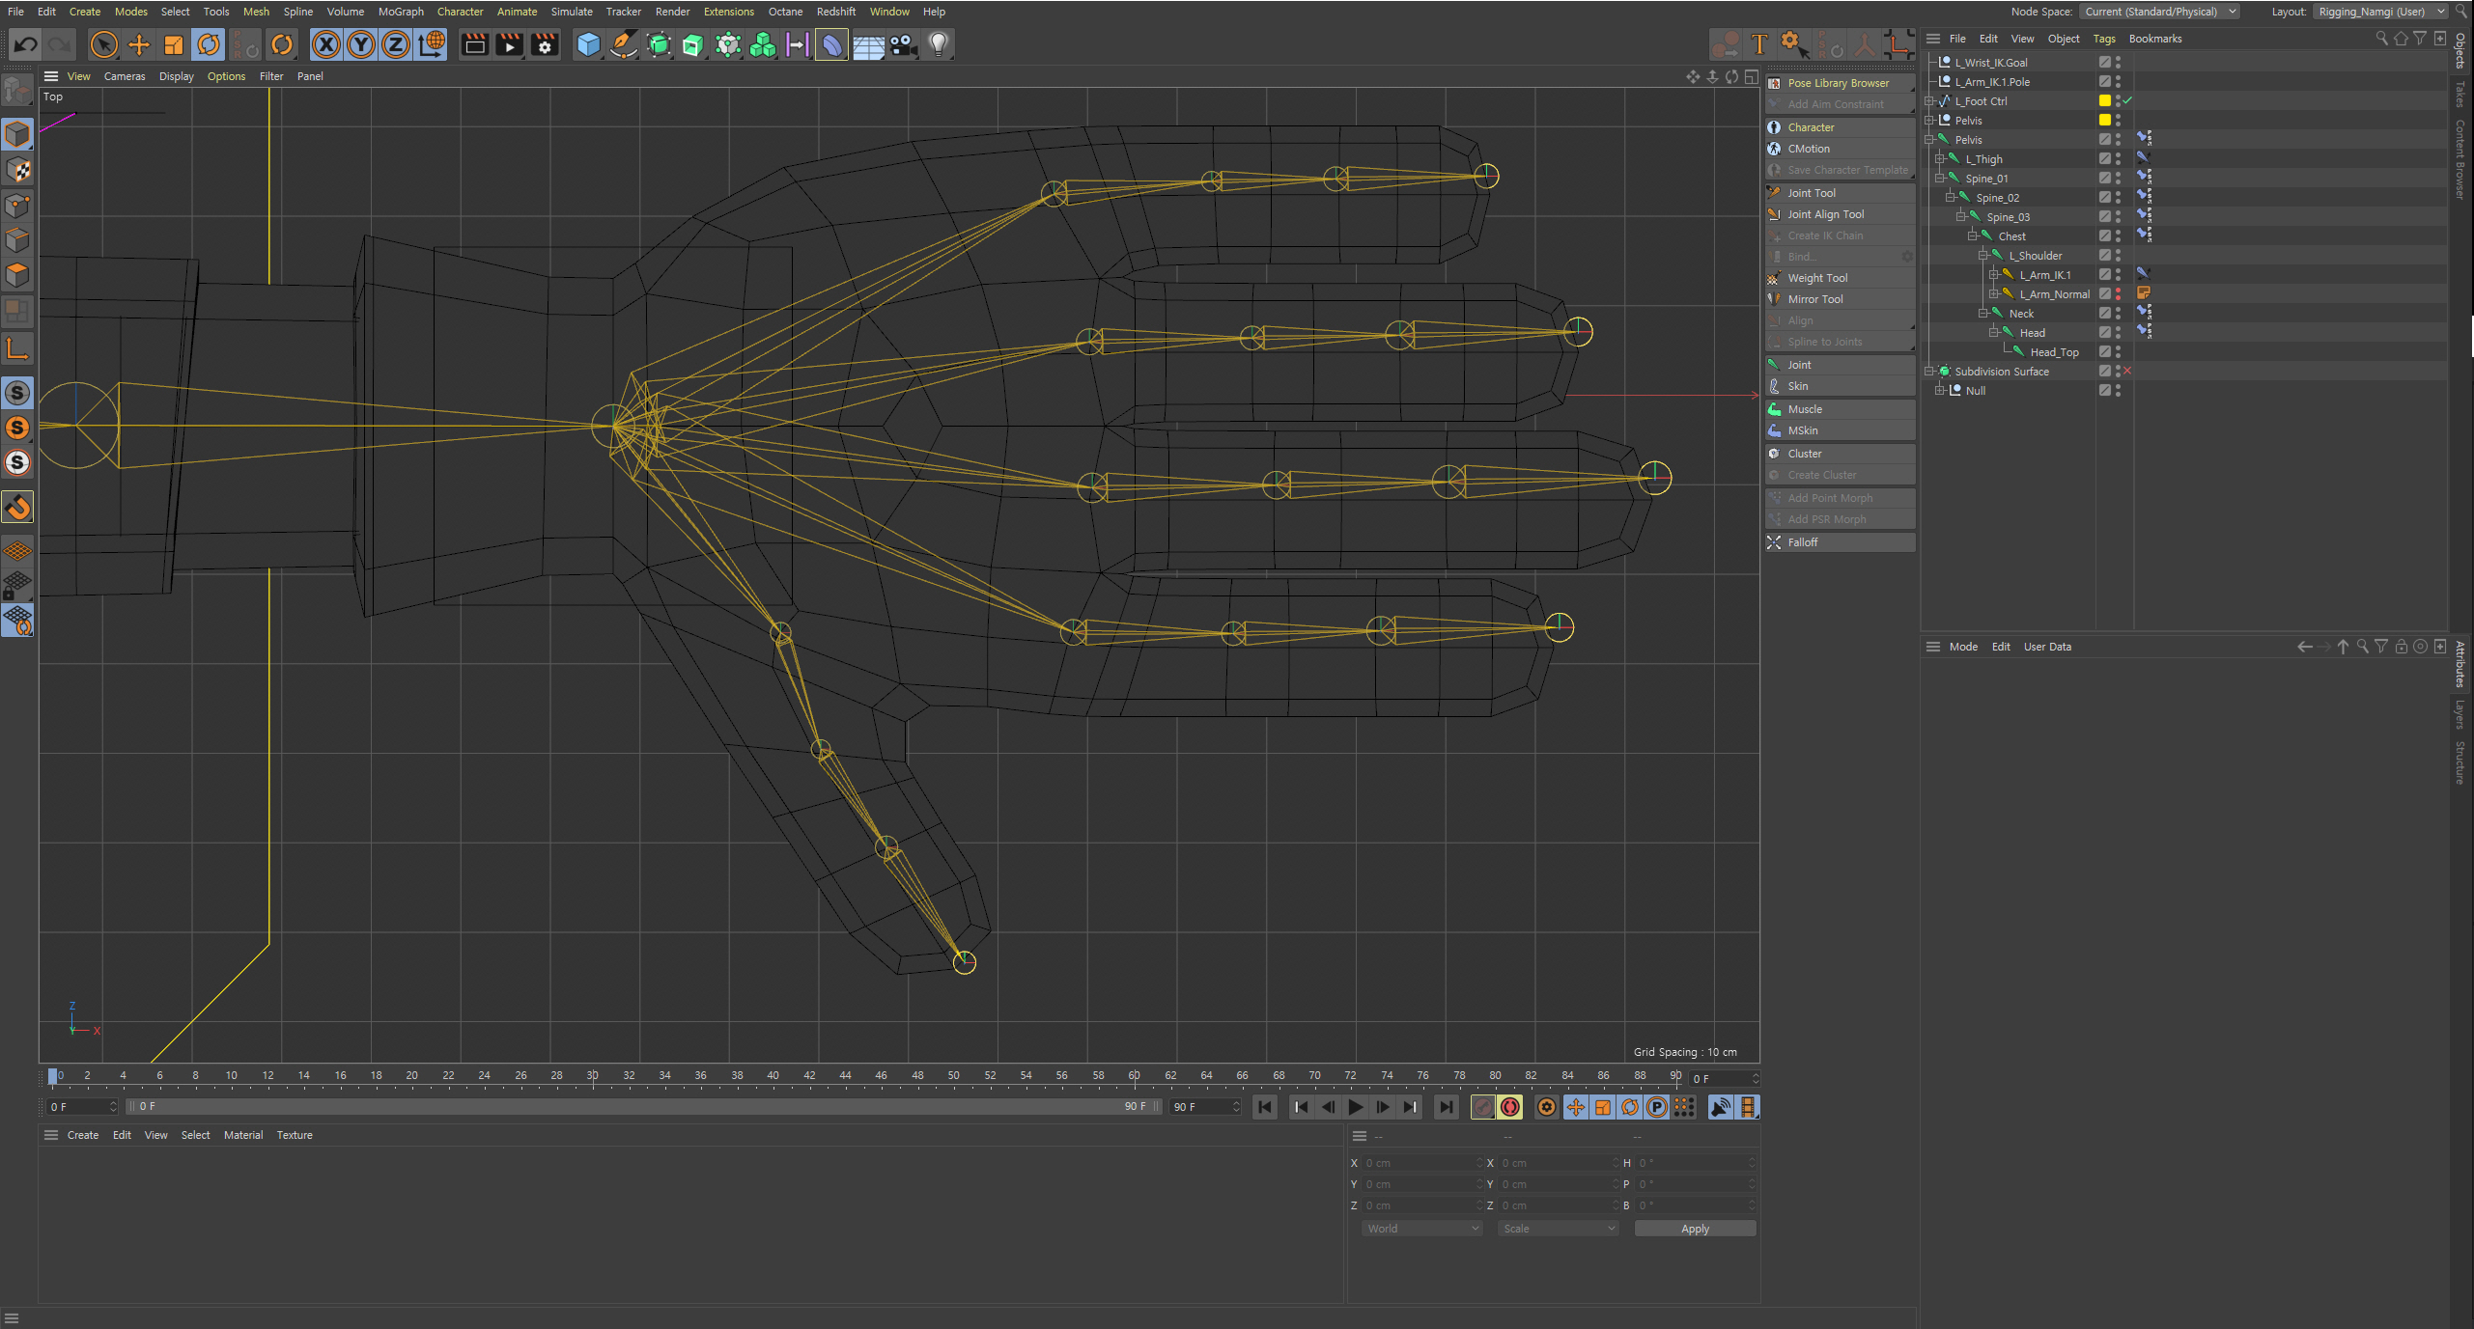The image size is (2474, 1329).
Task: Collapse the Neck joint
Action: point(1982,313)
